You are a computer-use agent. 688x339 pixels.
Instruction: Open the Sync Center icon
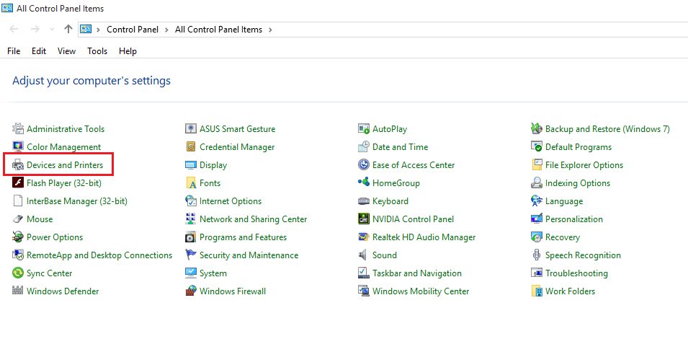(x=19, y=273)
